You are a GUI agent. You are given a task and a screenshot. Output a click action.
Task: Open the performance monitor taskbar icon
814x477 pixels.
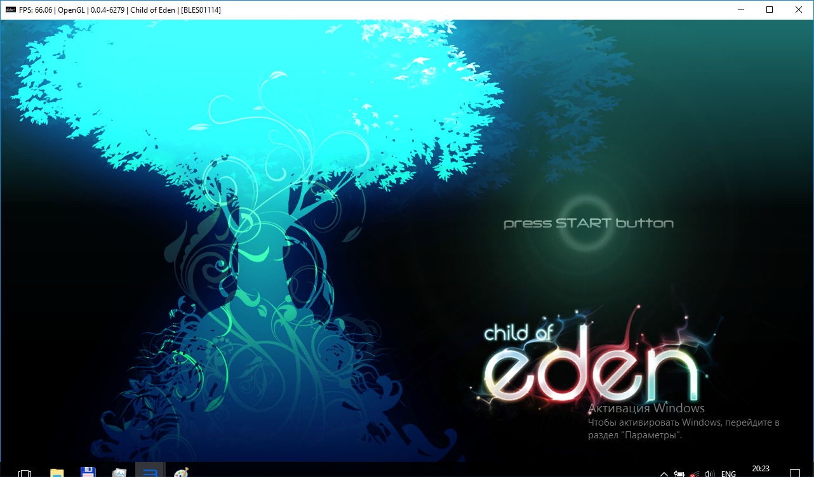[x=119, y=472]
